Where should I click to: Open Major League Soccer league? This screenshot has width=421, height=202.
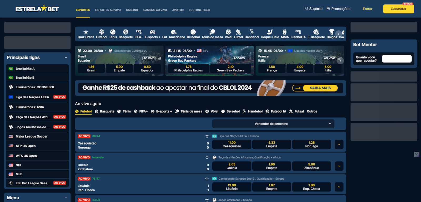coord(37,136)
